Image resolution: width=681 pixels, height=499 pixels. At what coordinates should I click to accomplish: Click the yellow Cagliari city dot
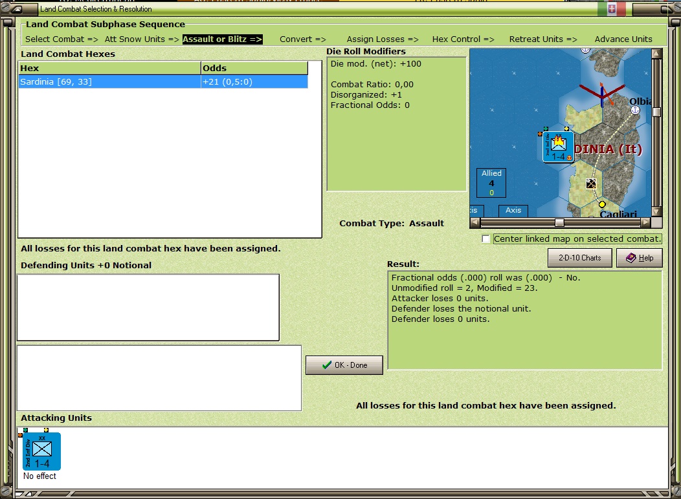point(602,204)
